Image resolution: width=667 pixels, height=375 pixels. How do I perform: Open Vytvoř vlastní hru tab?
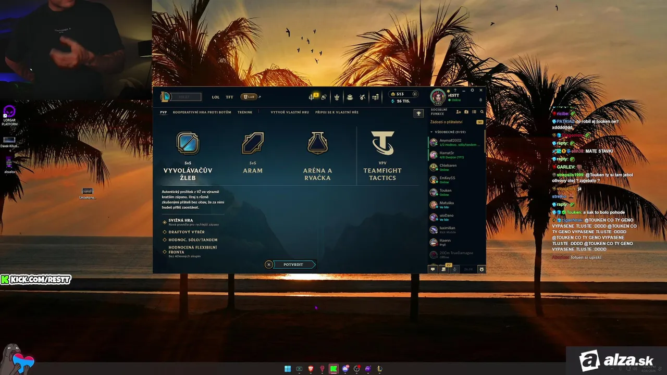point(290,112)
